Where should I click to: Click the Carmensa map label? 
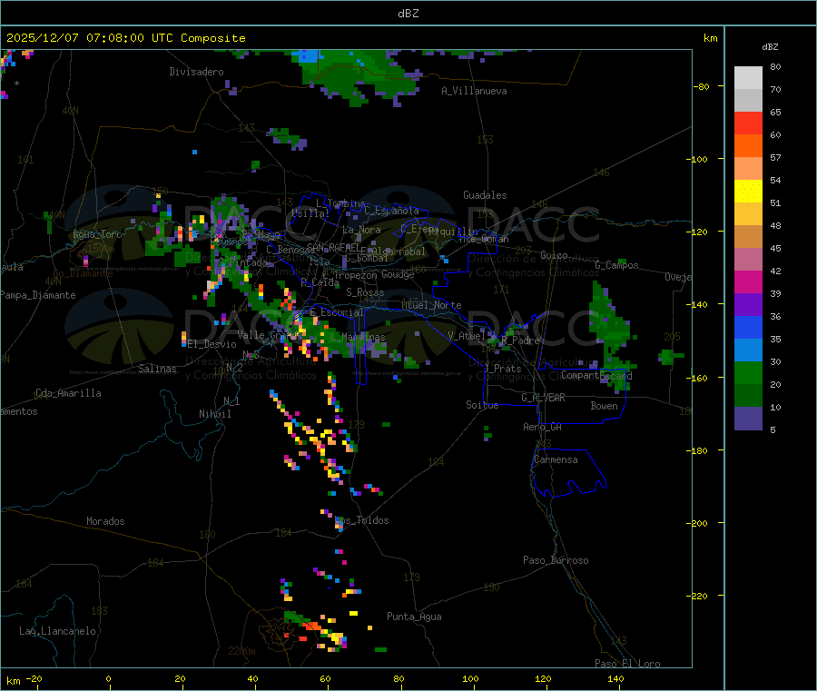(x=556, y=459)
